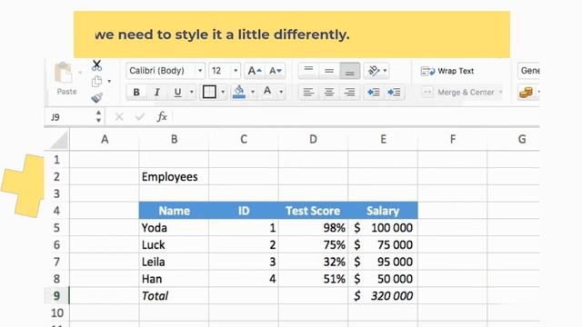Align text left

tap(308, 92)
